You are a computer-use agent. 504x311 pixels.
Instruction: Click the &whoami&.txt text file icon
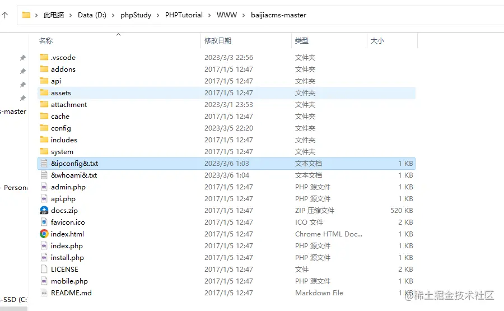(x=44, y=175)
